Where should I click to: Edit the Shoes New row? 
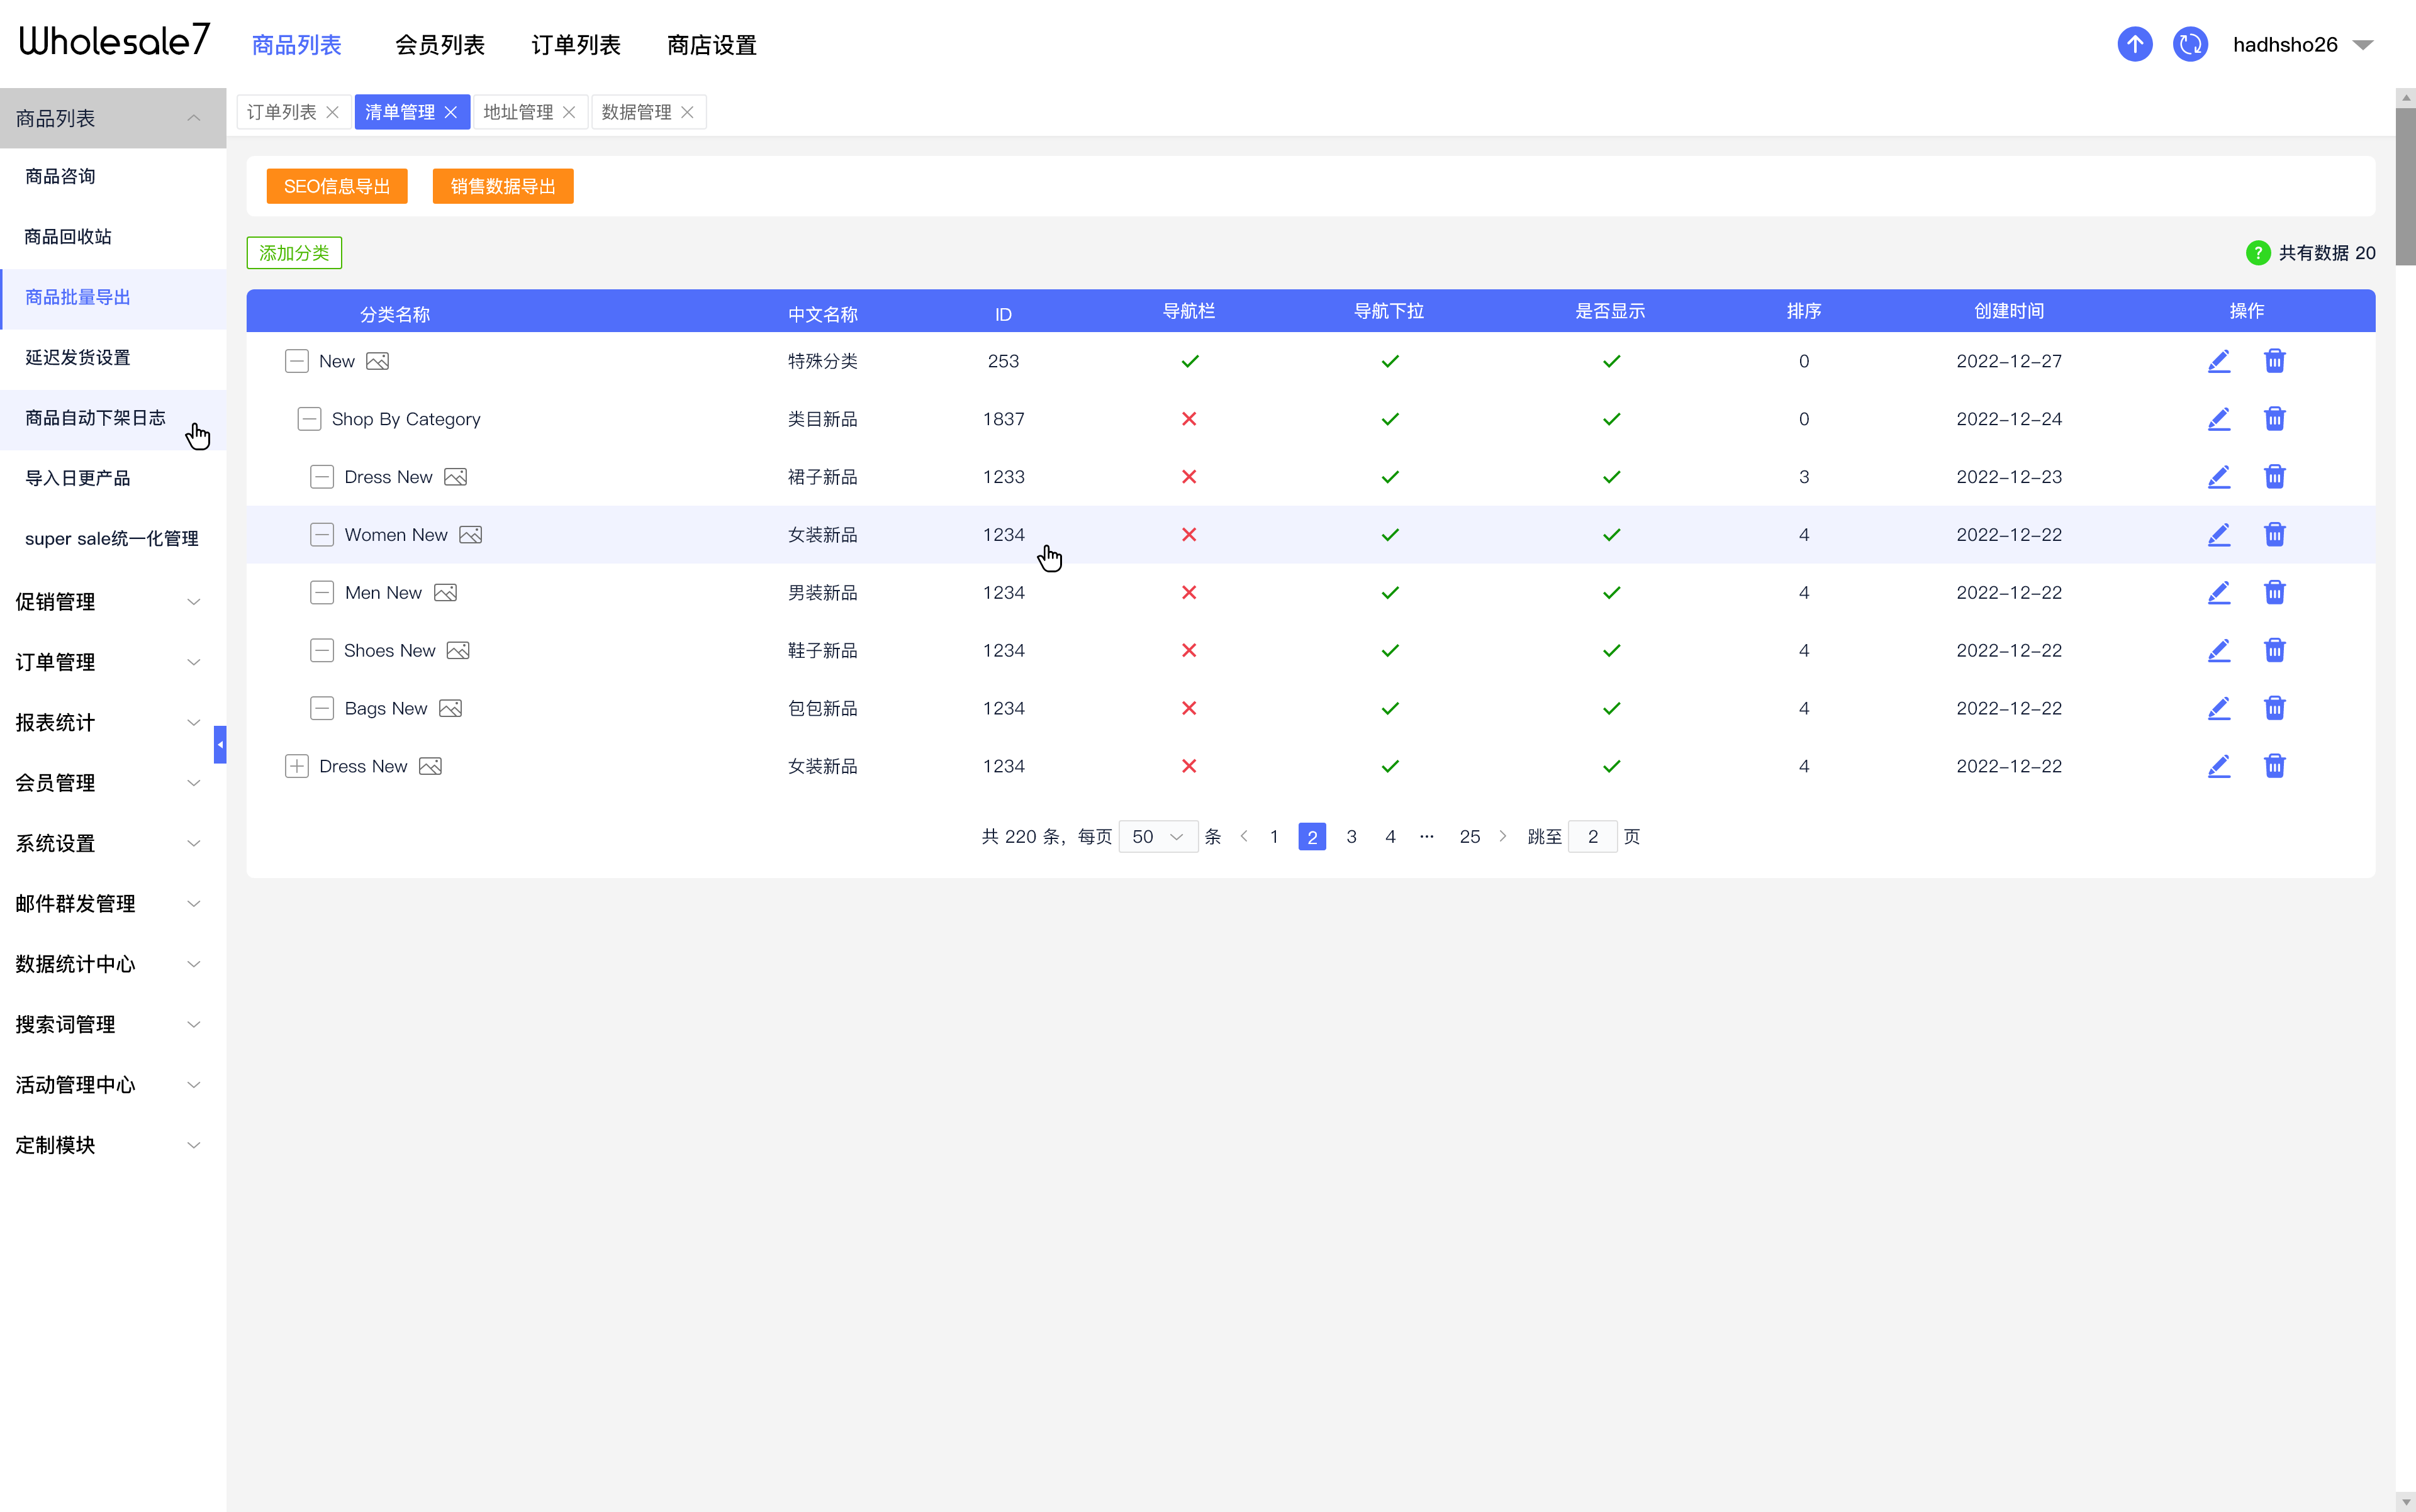click(2219, 651)
